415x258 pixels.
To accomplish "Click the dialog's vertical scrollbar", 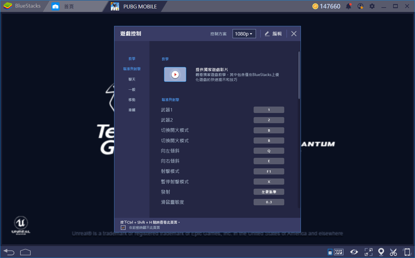I will click(x=299, y=75).
